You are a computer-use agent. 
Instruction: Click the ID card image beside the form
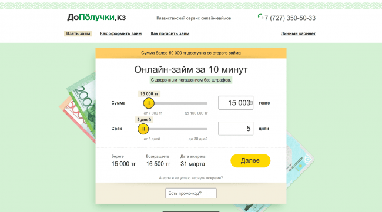298,159
